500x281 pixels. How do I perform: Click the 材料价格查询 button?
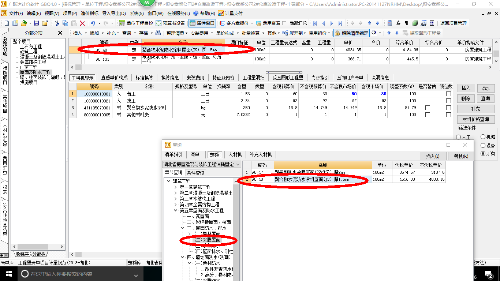475,119
